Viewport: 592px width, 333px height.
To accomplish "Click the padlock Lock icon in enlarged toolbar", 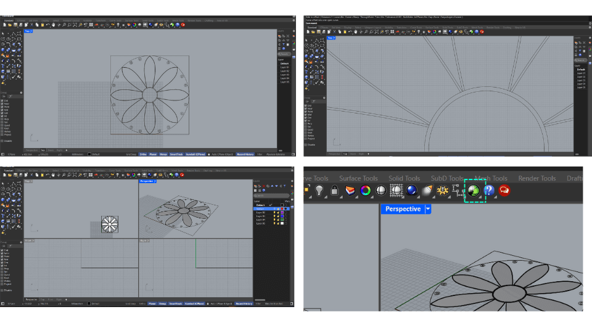I will [334, 191].
